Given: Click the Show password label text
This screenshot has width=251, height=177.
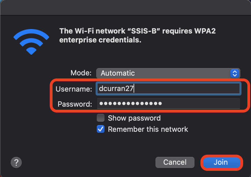Looking at the screenshot, I should [134, 118].
